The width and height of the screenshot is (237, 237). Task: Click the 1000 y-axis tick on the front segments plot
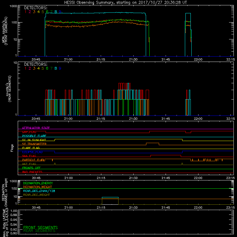[x=13, y=6]
